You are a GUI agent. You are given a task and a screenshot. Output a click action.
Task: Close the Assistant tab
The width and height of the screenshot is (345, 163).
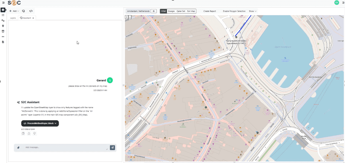[x=33, y=18]
